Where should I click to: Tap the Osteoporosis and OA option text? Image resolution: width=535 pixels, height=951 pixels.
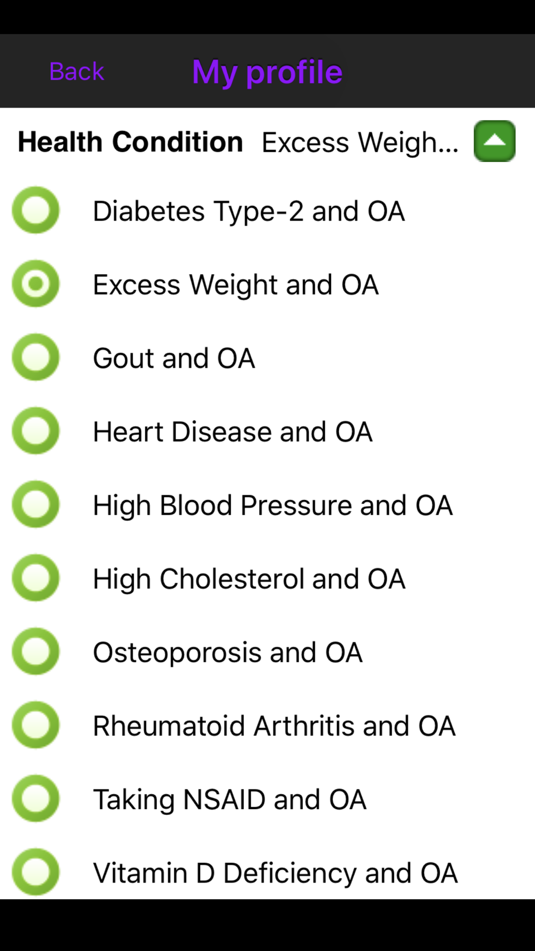click(228, 653)
